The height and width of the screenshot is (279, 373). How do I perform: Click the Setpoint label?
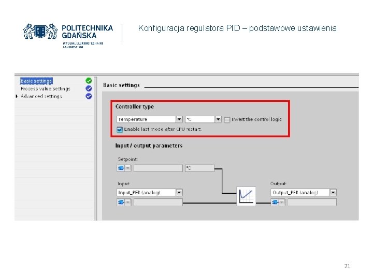[128, 160]
